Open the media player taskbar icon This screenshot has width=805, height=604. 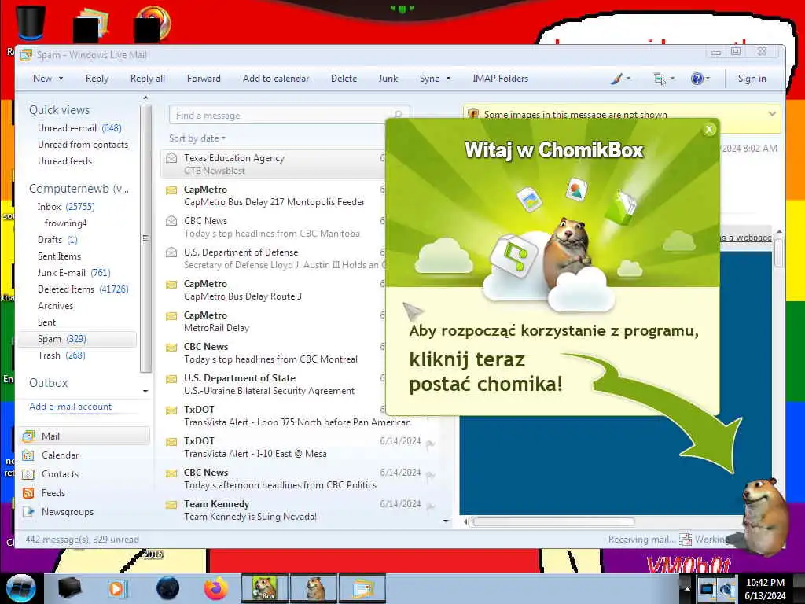118,588
